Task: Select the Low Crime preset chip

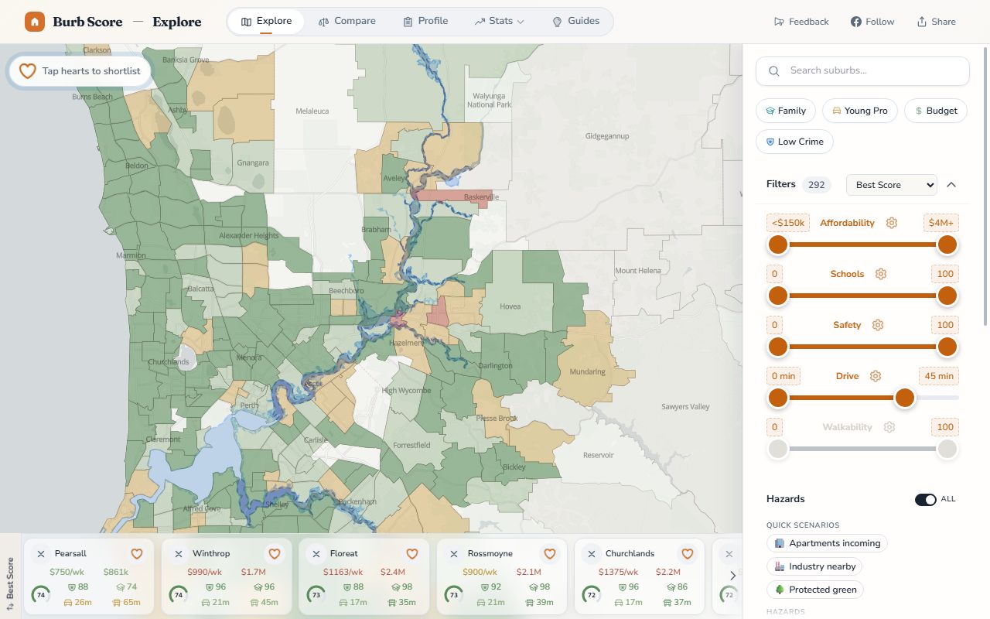Action: (x=794, y=142)
